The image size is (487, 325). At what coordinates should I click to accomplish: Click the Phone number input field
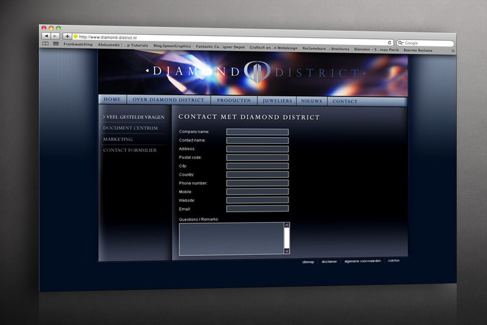pyautogui.click(x=258, y=183)
